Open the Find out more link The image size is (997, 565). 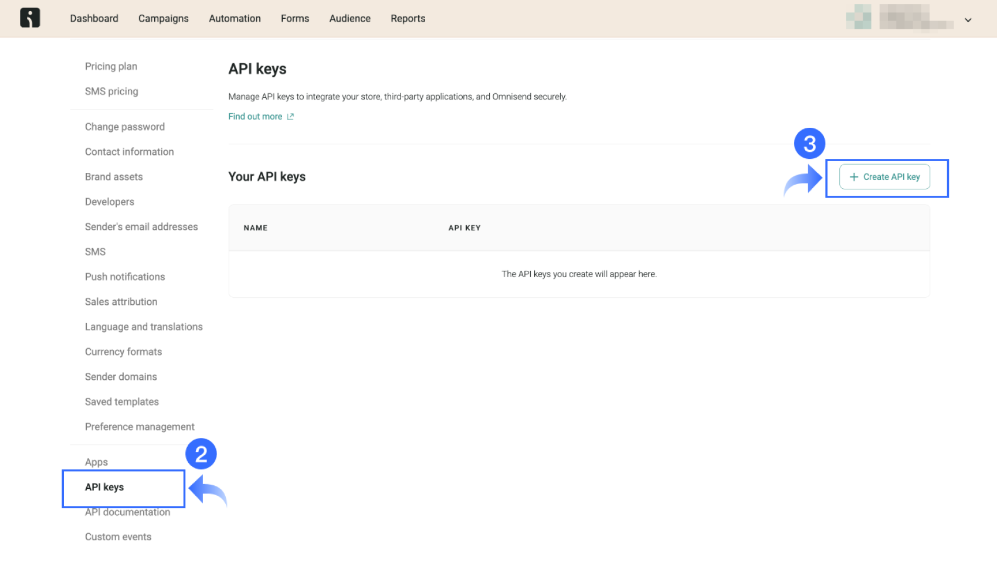[x=255, y=116]
